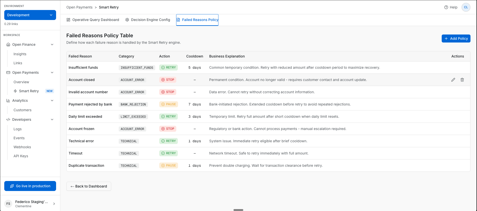Click Open Payments breadcrumb link
The image size is (477, 211).
pos(79,7)
